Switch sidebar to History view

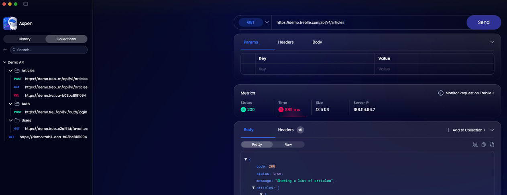(x=24, y=39)
